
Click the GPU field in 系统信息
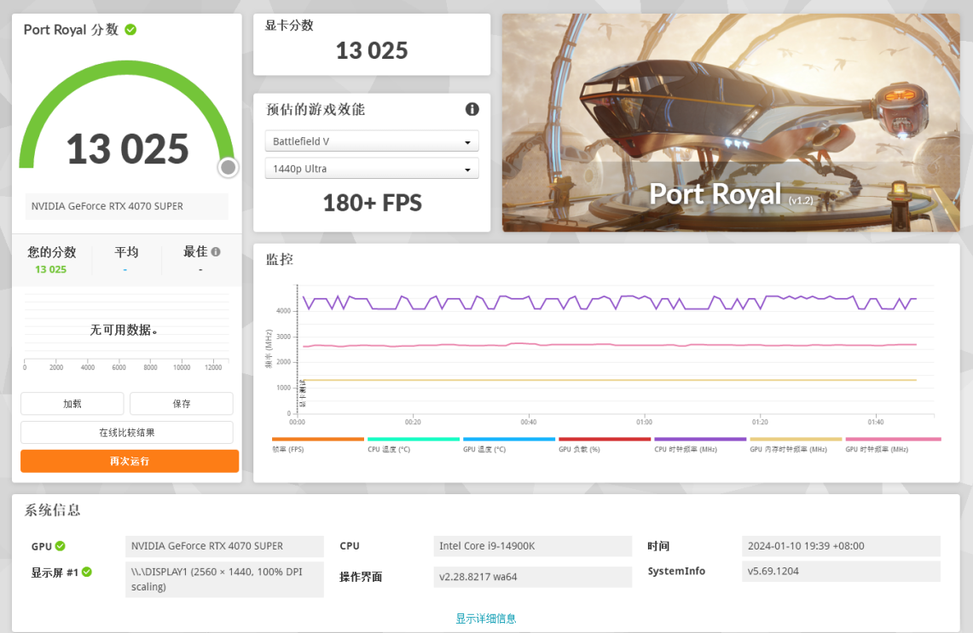pos(224,546)
